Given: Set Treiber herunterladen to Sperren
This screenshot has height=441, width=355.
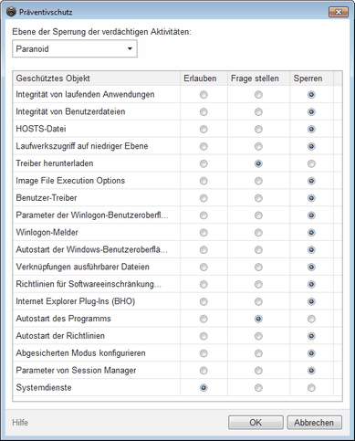Looking at the screenshot, I should point(311,163).
